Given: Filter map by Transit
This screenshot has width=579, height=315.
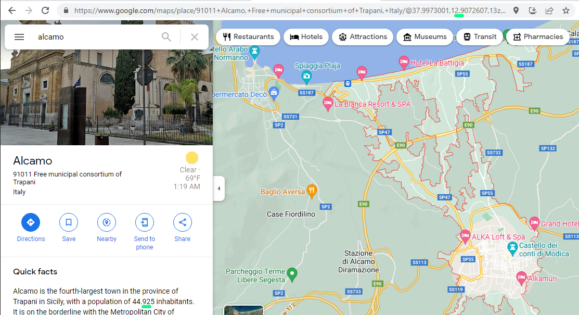Looking at the screenshot, I should click(480, 37).
